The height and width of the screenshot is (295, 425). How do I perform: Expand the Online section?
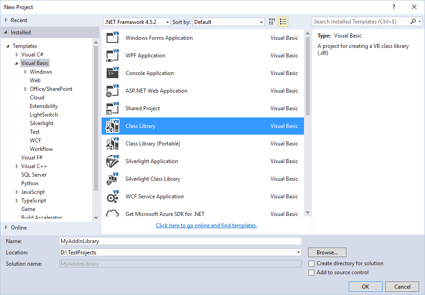[6, 228]
